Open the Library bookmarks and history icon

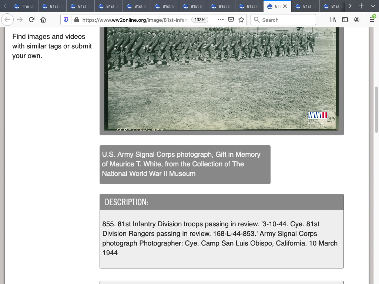click(333, 20)
